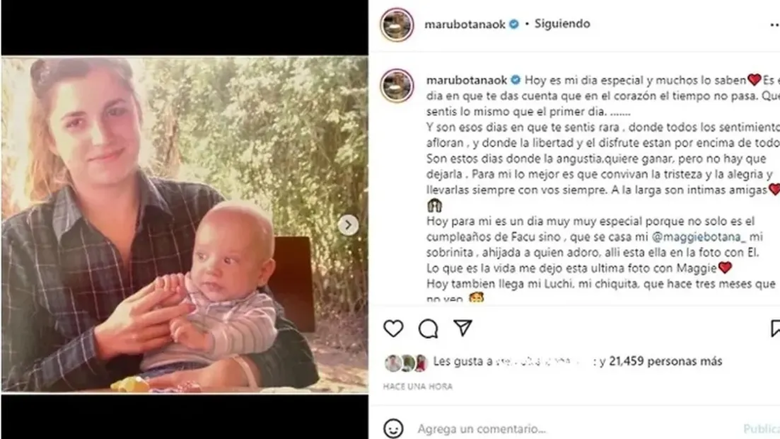This screenshot has height=439, width=780.
Task: Click the verified badge in the post header
Action: click(514, 24)
